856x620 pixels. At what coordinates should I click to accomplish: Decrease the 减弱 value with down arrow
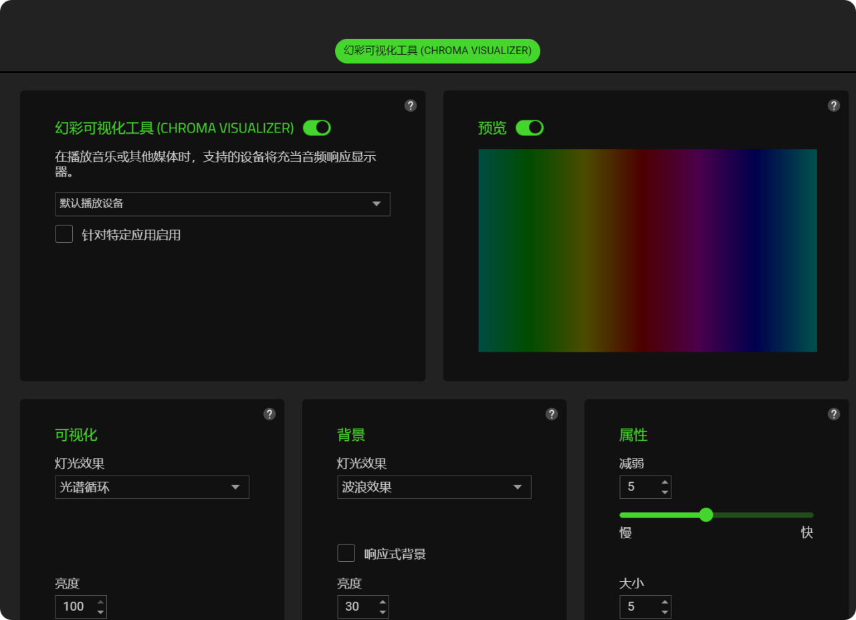665,492
